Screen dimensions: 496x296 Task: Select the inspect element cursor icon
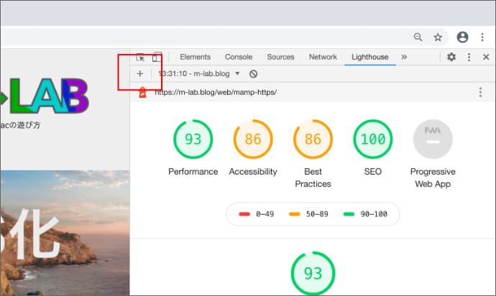pyautogui.click(x=141, y=57)
